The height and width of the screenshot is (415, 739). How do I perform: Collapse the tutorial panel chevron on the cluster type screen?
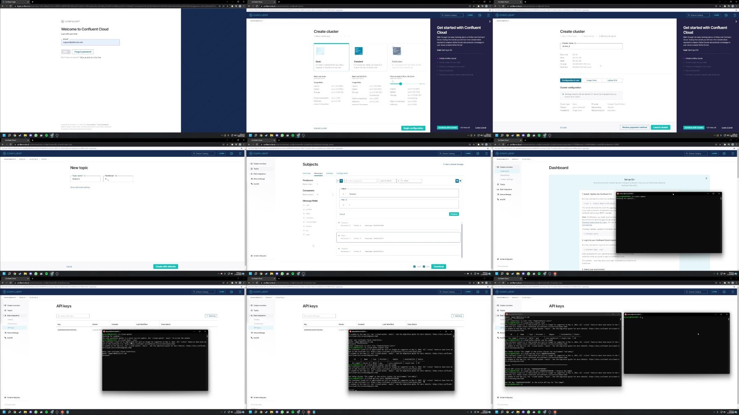click(490, 21)
